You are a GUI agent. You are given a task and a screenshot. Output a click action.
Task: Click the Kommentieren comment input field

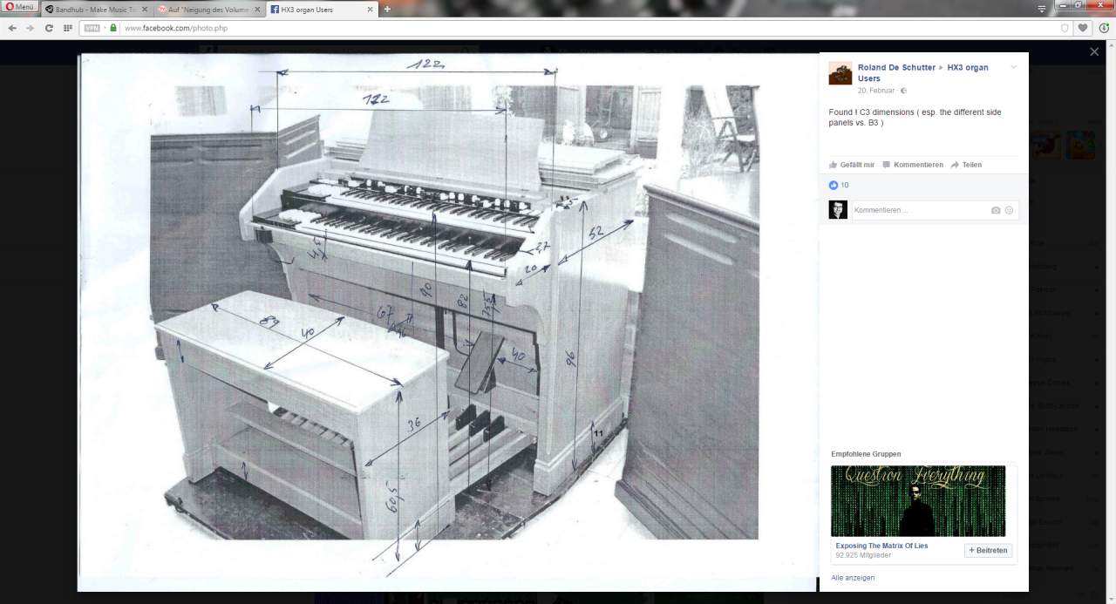pyautogui.click(x=920, y=210)
